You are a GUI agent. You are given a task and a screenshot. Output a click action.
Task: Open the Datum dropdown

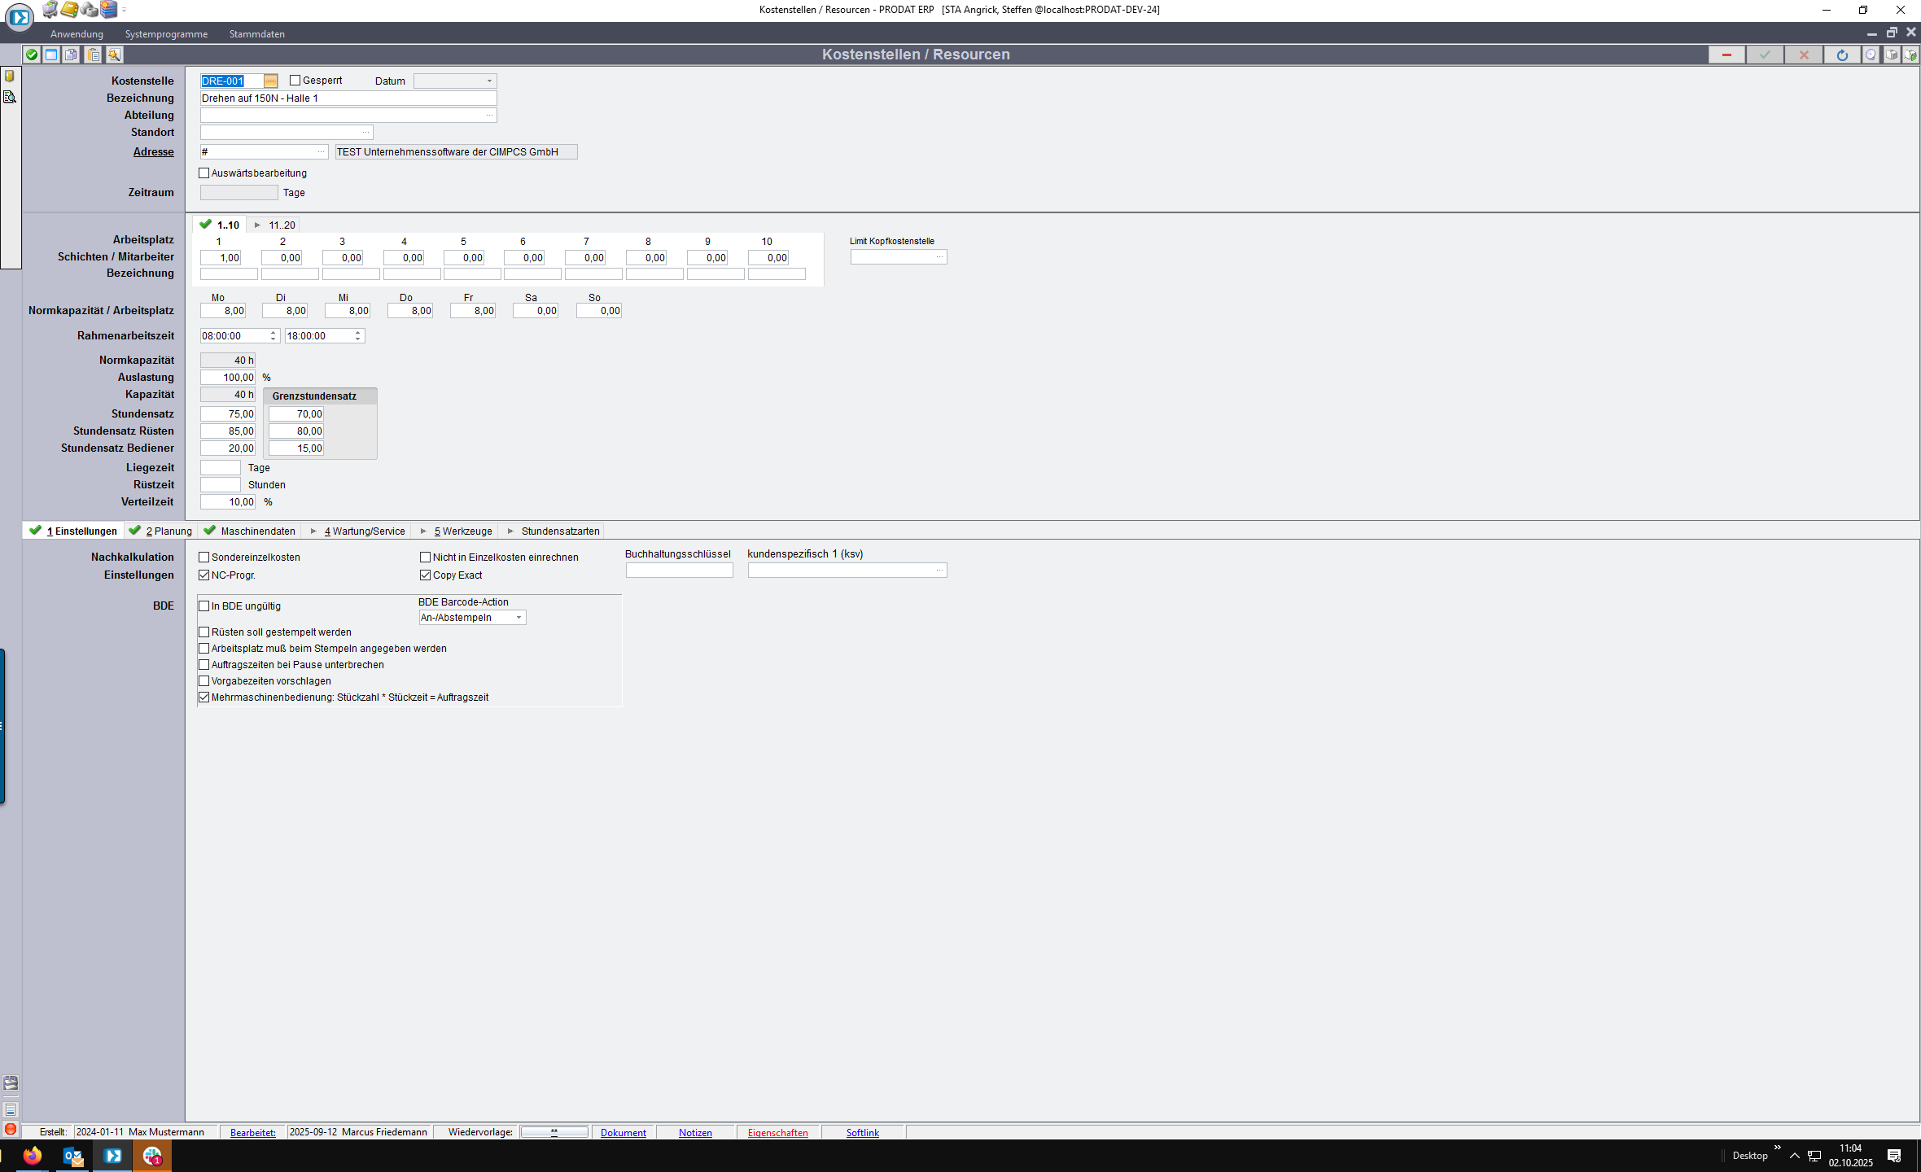[489, 81]
